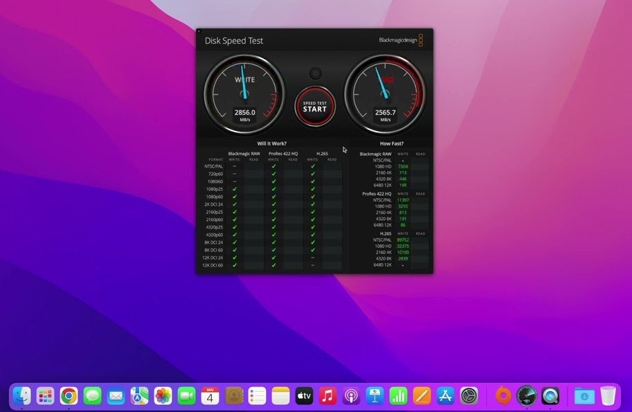Launch Reminders from the dock
The width and height of the screenshot is (632, 412).
click(257, 396)
